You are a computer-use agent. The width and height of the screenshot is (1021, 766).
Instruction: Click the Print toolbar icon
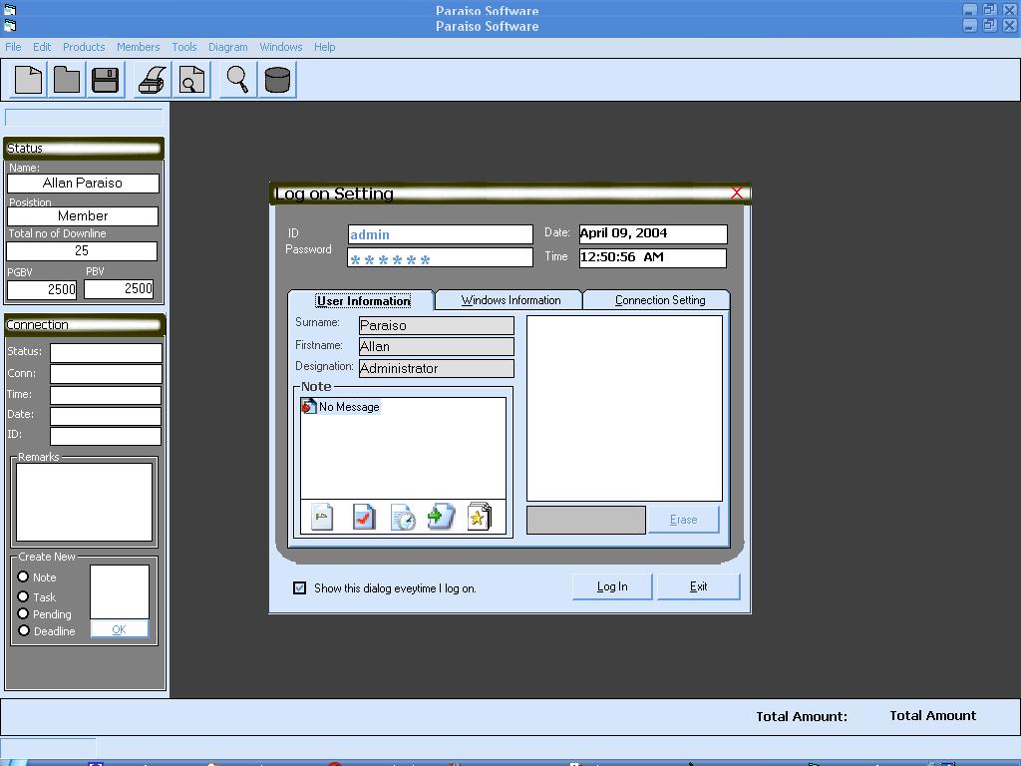153,80
